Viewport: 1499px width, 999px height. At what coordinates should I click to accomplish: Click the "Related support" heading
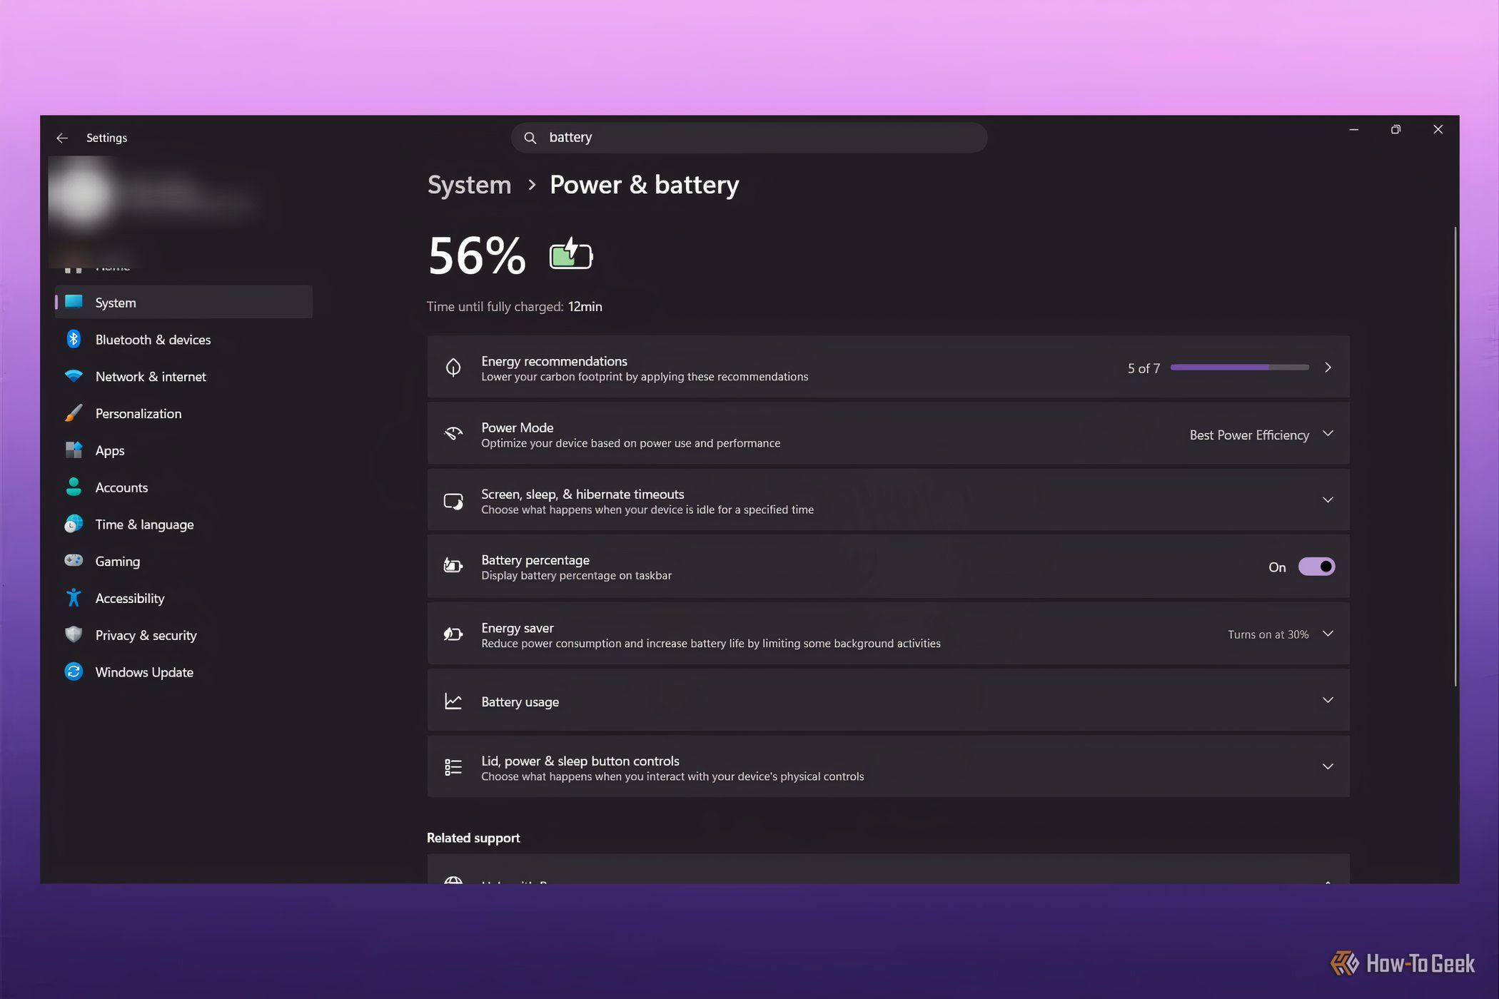(473, 838)
